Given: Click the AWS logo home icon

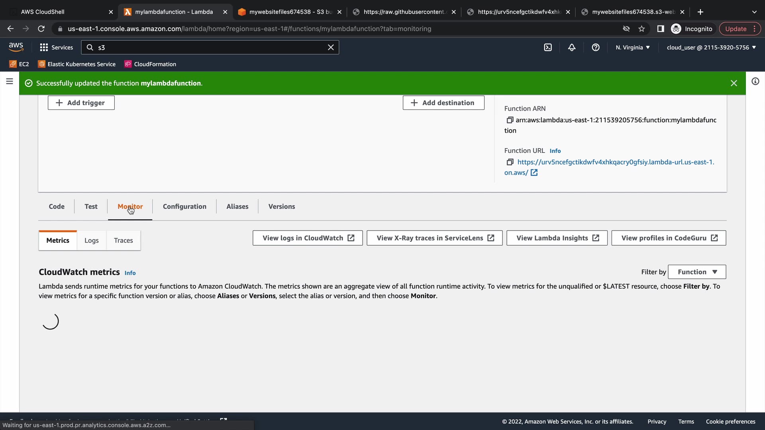Looking at the screenshot, I should [x=16, y=47].
